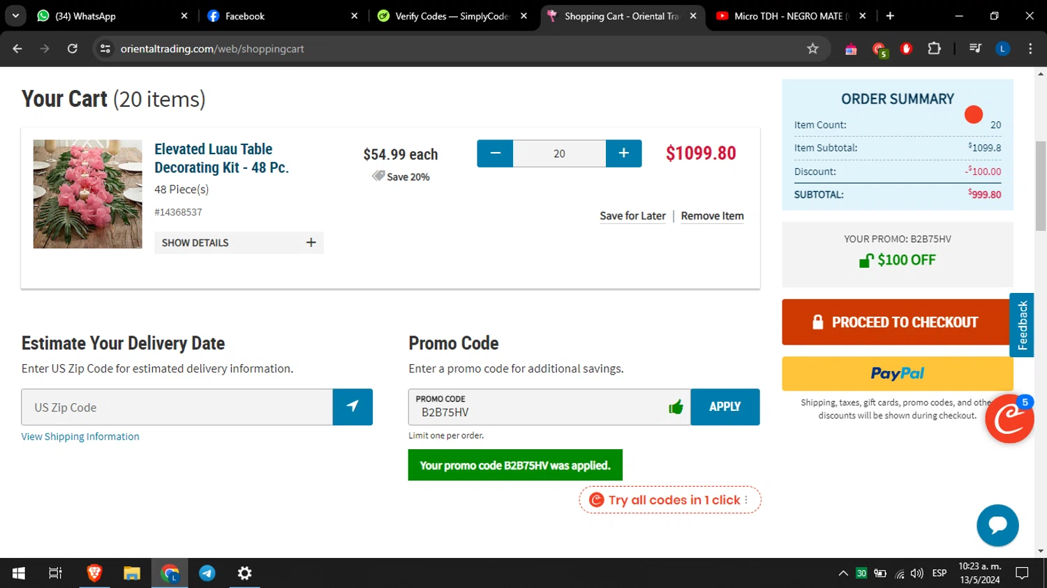The image size is (1047, 588).
Task: Click PROCEED TO CHECKOUT button
Action: coord(896,322)
